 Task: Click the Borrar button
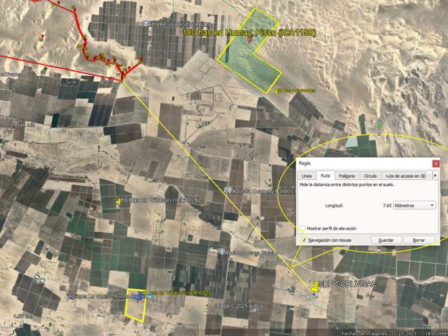click(419, 240)
